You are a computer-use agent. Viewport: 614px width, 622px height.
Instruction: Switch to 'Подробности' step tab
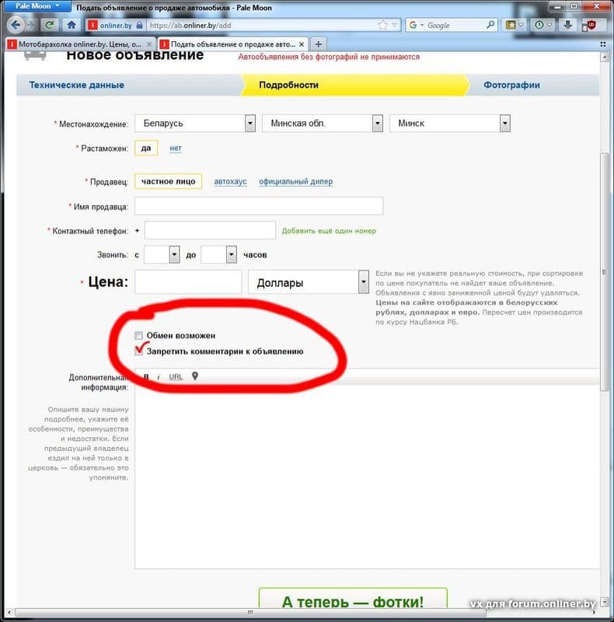pyautogui.click(x=288, y=85)
